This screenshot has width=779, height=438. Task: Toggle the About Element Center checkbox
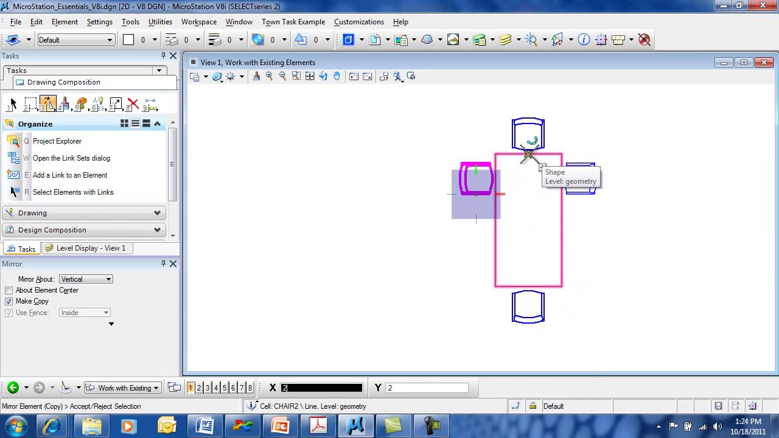[9, 290]
